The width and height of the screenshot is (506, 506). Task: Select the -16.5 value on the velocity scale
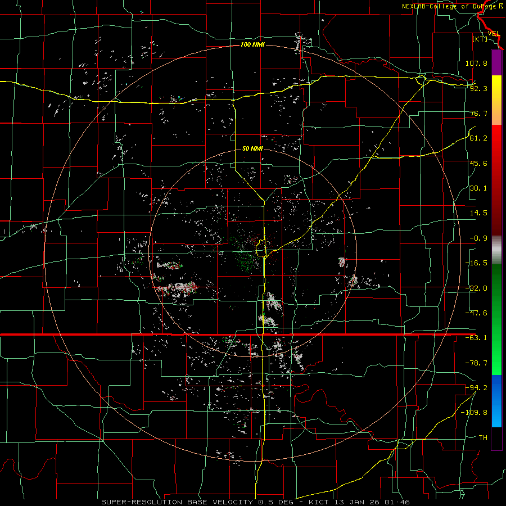click(x=476, y=263)
